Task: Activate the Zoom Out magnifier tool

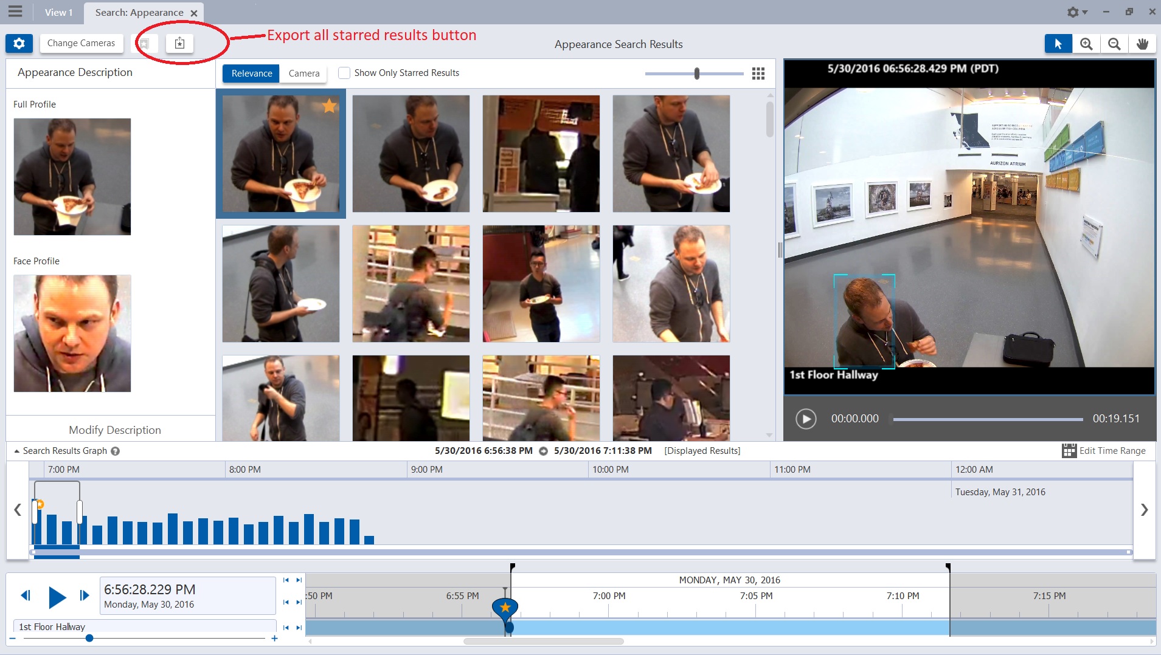Action: pyautogui.click(x=1114, y=44)
